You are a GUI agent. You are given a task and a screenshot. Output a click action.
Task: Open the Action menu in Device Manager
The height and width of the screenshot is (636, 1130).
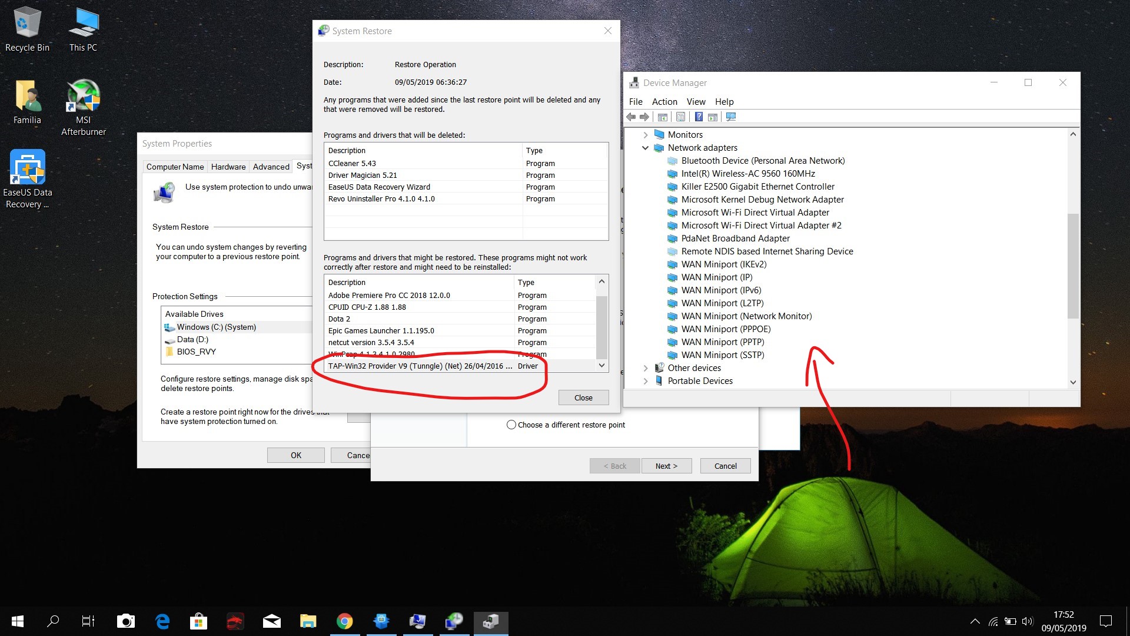coord(664,102)
